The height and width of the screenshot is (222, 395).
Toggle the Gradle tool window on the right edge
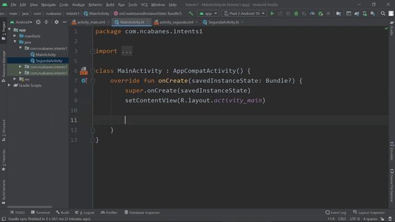point(392,28)
